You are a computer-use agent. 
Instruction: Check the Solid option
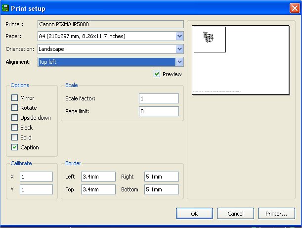click(x=15, y=137)
